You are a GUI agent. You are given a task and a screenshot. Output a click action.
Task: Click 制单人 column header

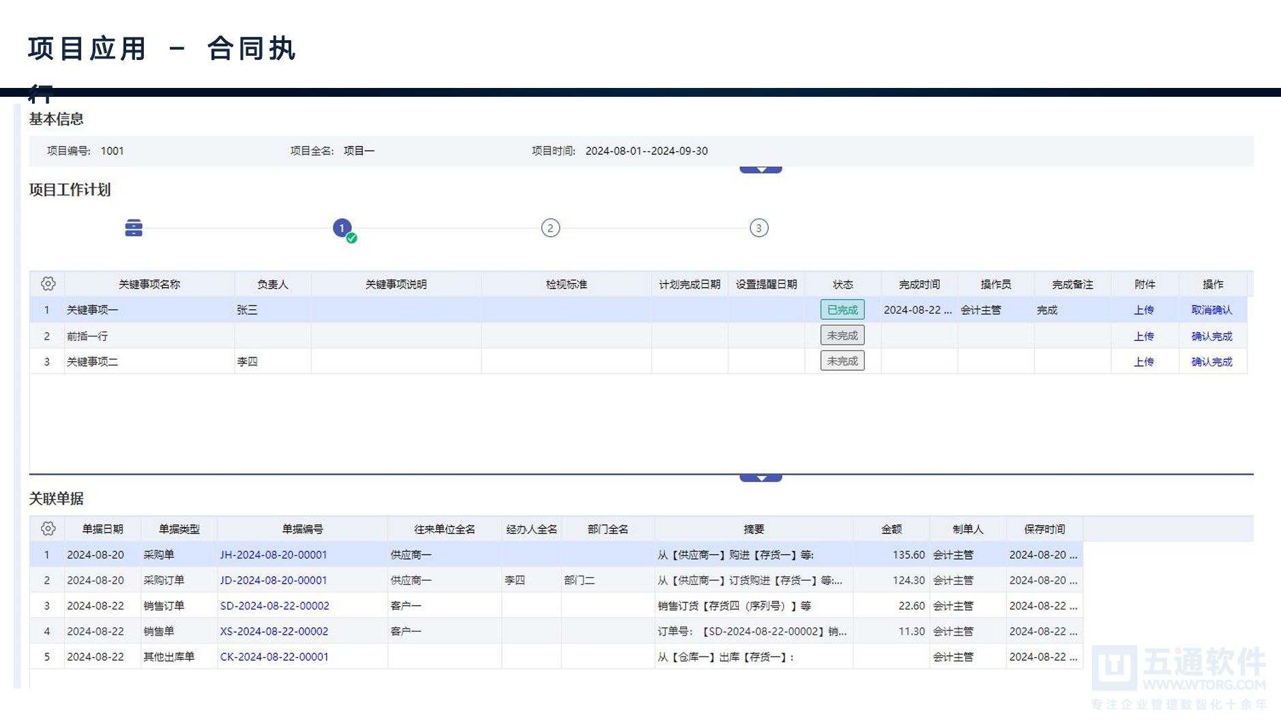[x=968, y=529]
